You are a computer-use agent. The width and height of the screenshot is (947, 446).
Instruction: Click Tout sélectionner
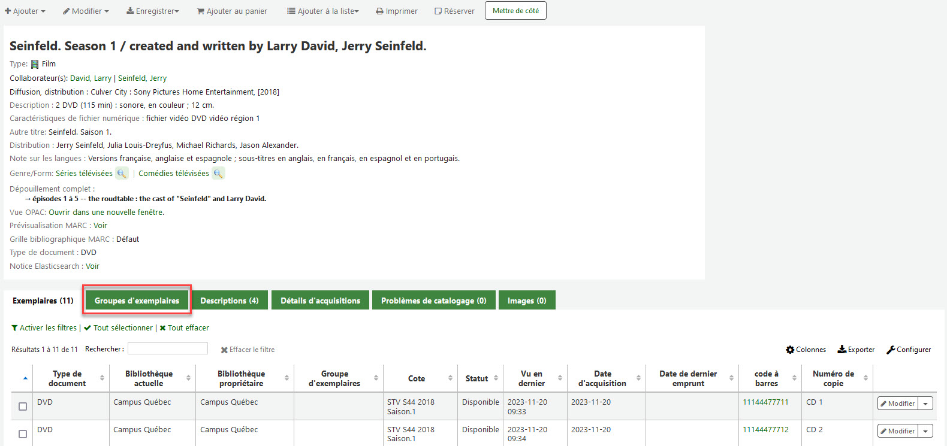[119, 328]
